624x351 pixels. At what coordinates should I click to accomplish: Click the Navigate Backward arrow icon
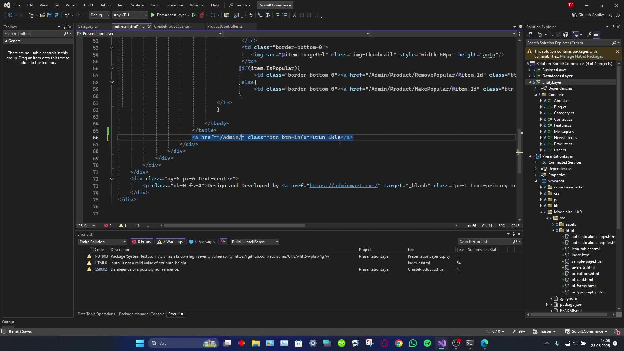[10, 15]
